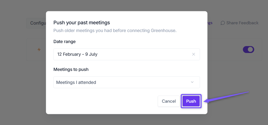Cancel the push dialog
This screenshot has height=125, width=268.
point(169,101)
